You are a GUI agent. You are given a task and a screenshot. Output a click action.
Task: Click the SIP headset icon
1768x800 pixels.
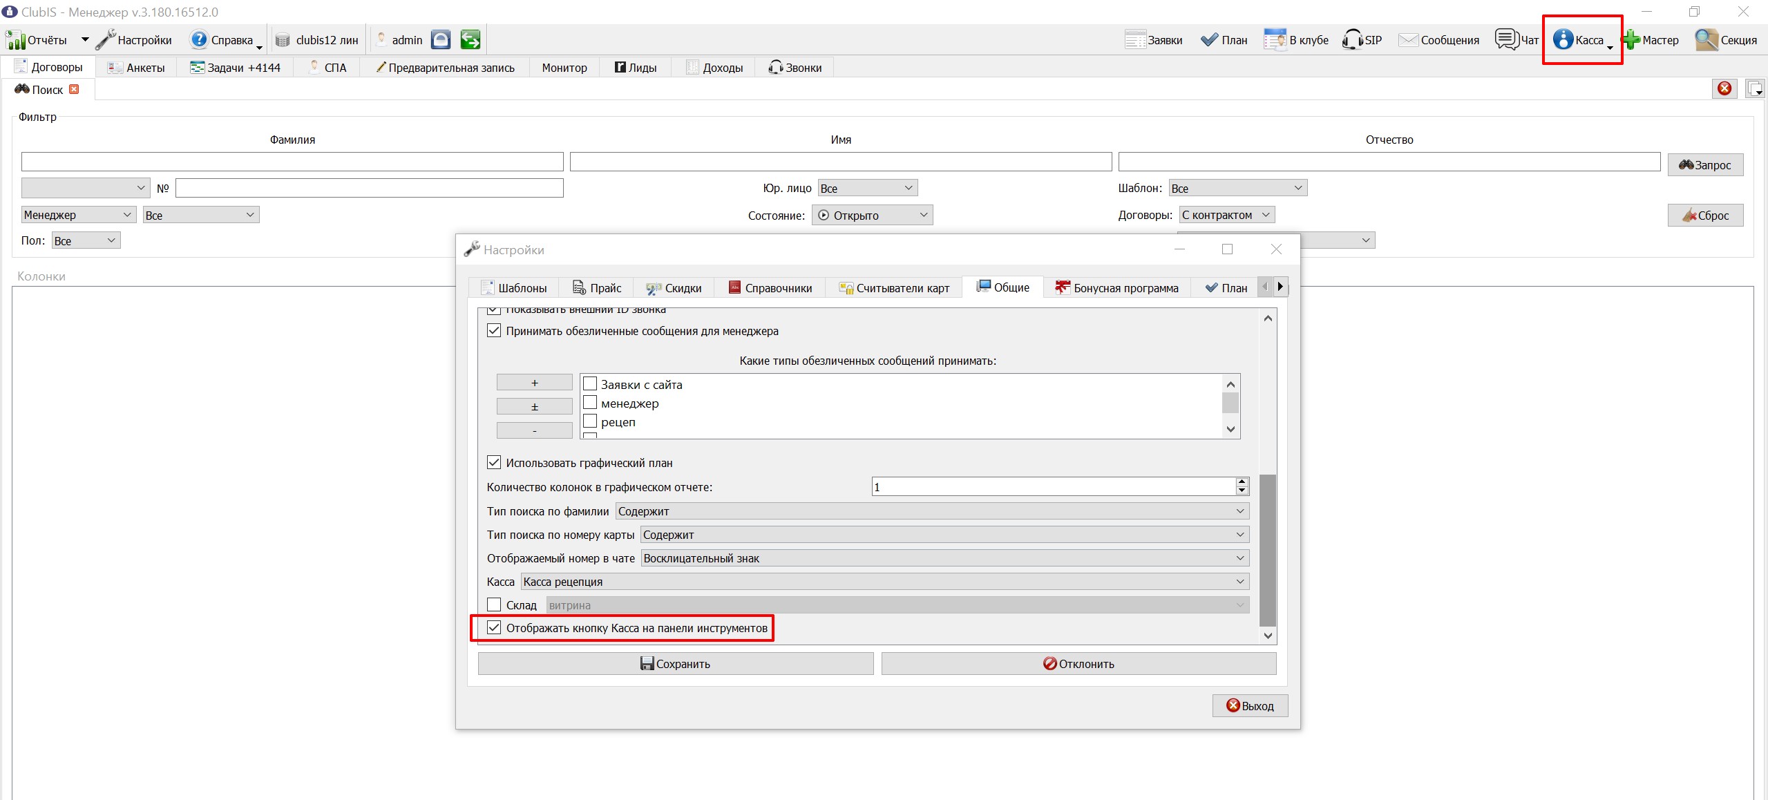(1353, 39)
